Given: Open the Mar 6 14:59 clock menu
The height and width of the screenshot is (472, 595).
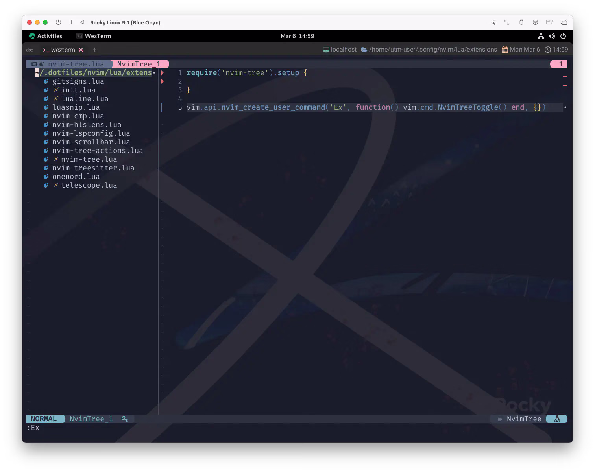Looking at the screenshot, I should point(297,36).
